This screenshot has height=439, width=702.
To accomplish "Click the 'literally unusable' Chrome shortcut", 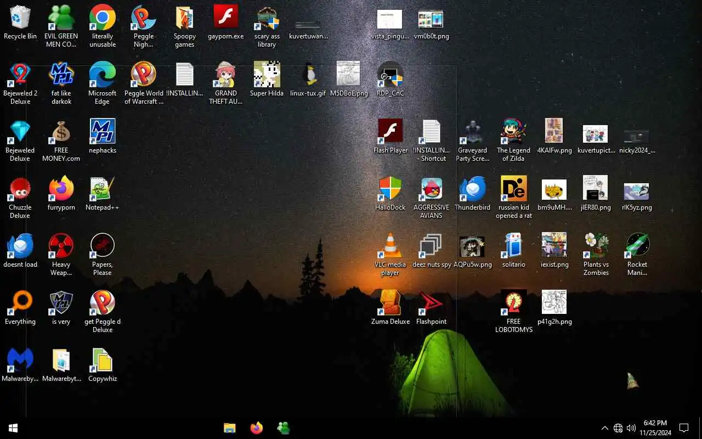I will click(x=103, y=18).
